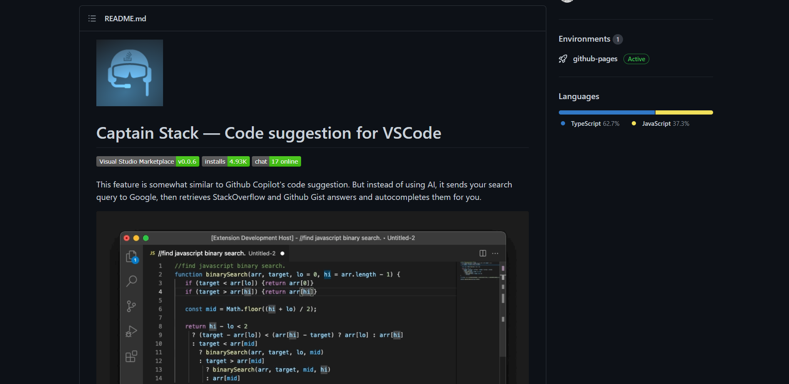Click the Search magnifier icon in VSCode sidebar

(x=131, y=281)
